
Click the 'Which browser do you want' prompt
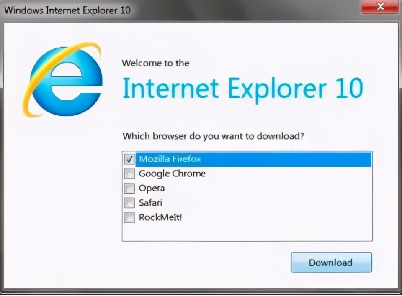[x=213, y=136]
